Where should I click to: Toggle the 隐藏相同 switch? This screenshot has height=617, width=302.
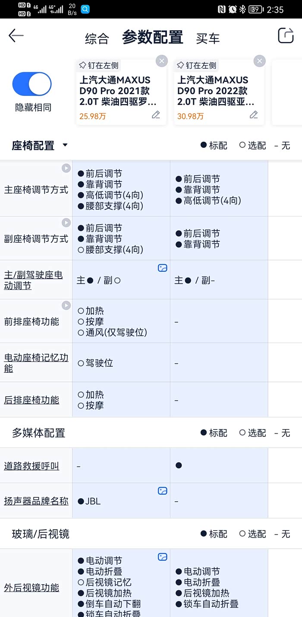[x=32, y=84]
